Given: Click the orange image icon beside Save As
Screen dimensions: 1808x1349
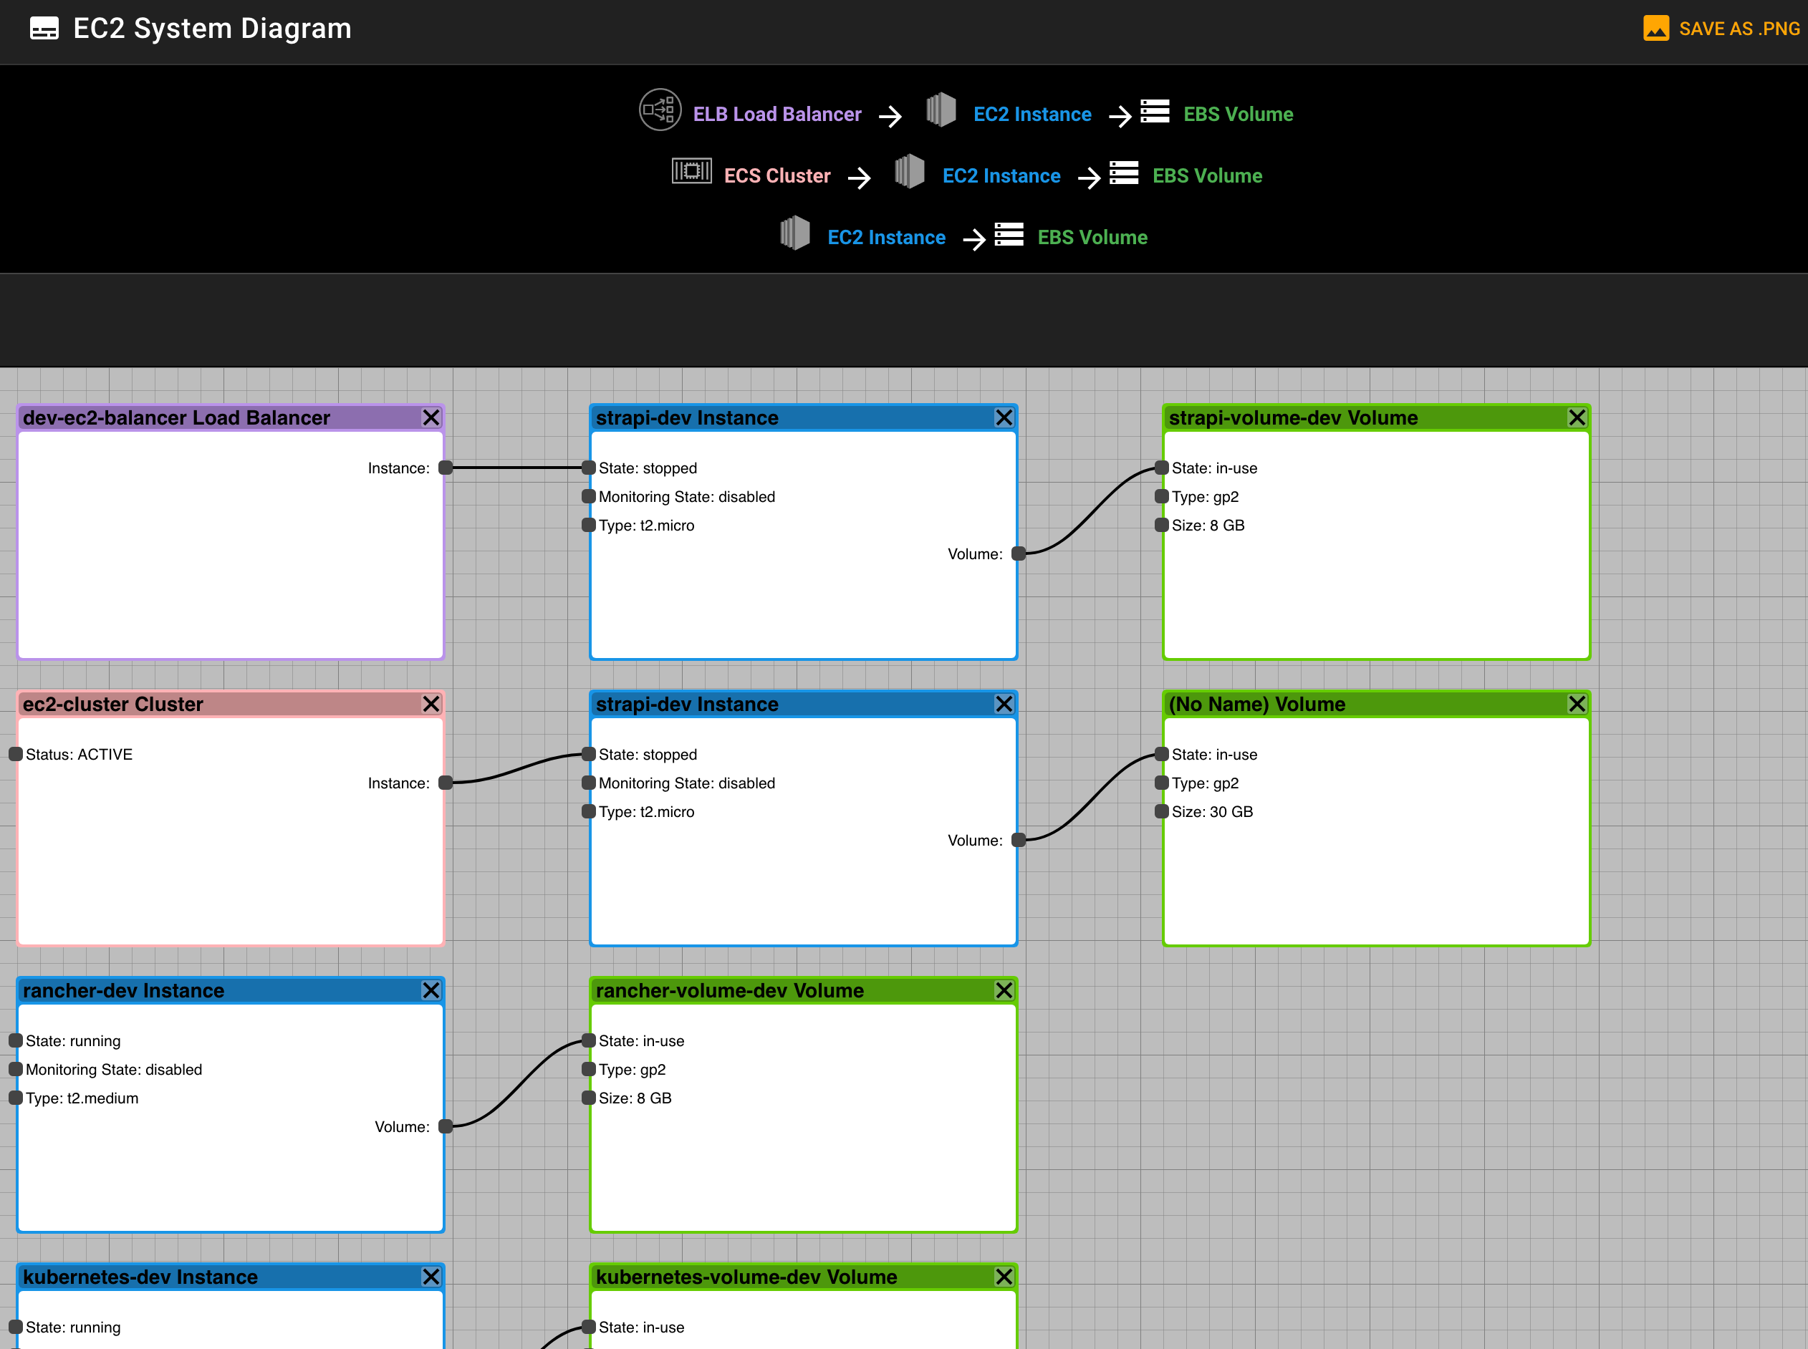Looking at the screenshot, I should tap(1656, 29).
